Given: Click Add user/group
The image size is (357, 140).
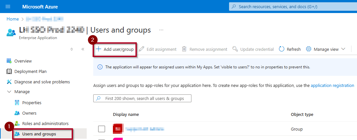Looking at the screenshot, I should tap(115, 49).
